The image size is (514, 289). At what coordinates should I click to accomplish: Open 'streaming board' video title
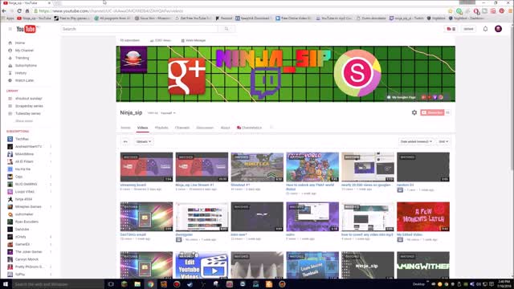pos(133,185)
